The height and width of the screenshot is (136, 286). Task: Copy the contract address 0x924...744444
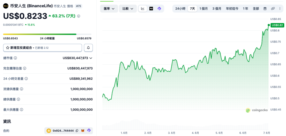(x=77, y=130)
